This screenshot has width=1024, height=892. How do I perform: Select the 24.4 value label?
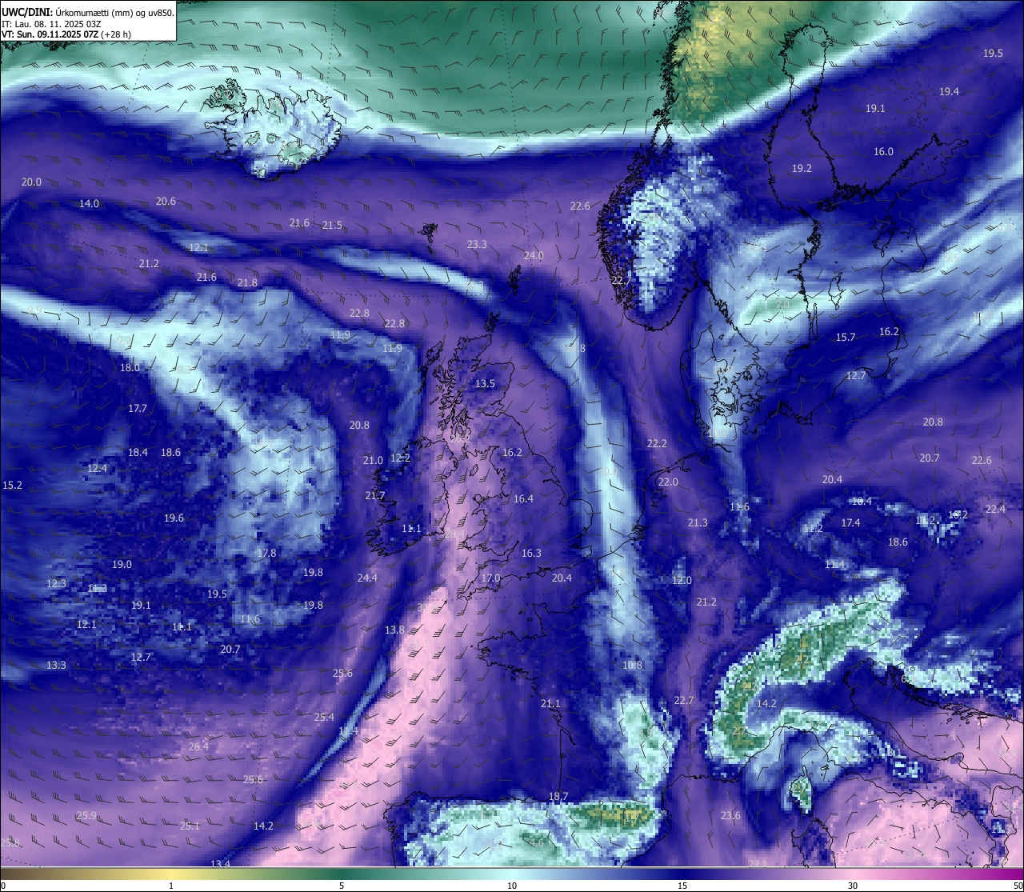coord(367,578)
